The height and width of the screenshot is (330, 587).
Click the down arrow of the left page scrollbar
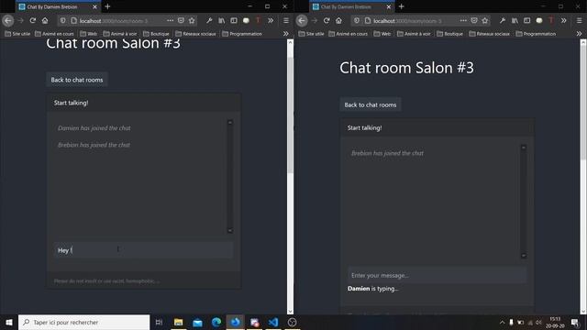[290, 311]
